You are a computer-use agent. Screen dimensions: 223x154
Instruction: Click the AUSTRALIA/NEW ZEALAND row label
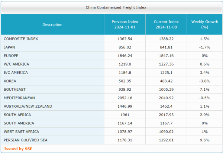click(28, 106)
